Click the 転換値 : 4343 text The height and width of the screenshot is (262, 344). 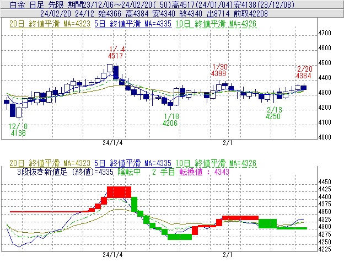point(204,172)
